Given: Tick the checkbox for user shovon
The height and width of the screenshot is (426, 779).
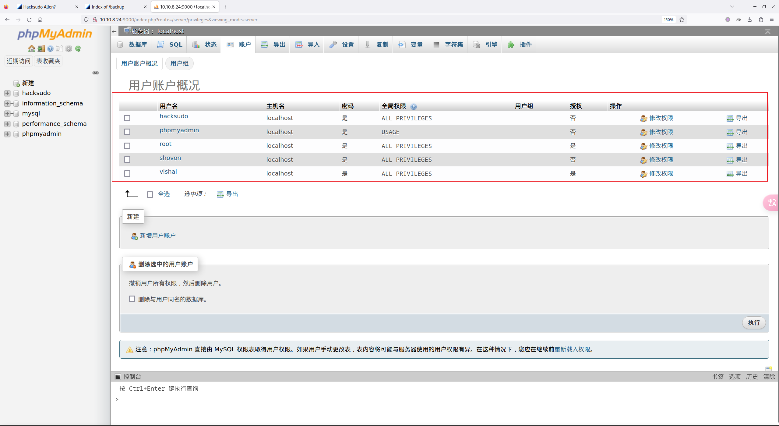Looking at the screenshot, I should click(127, 160).
